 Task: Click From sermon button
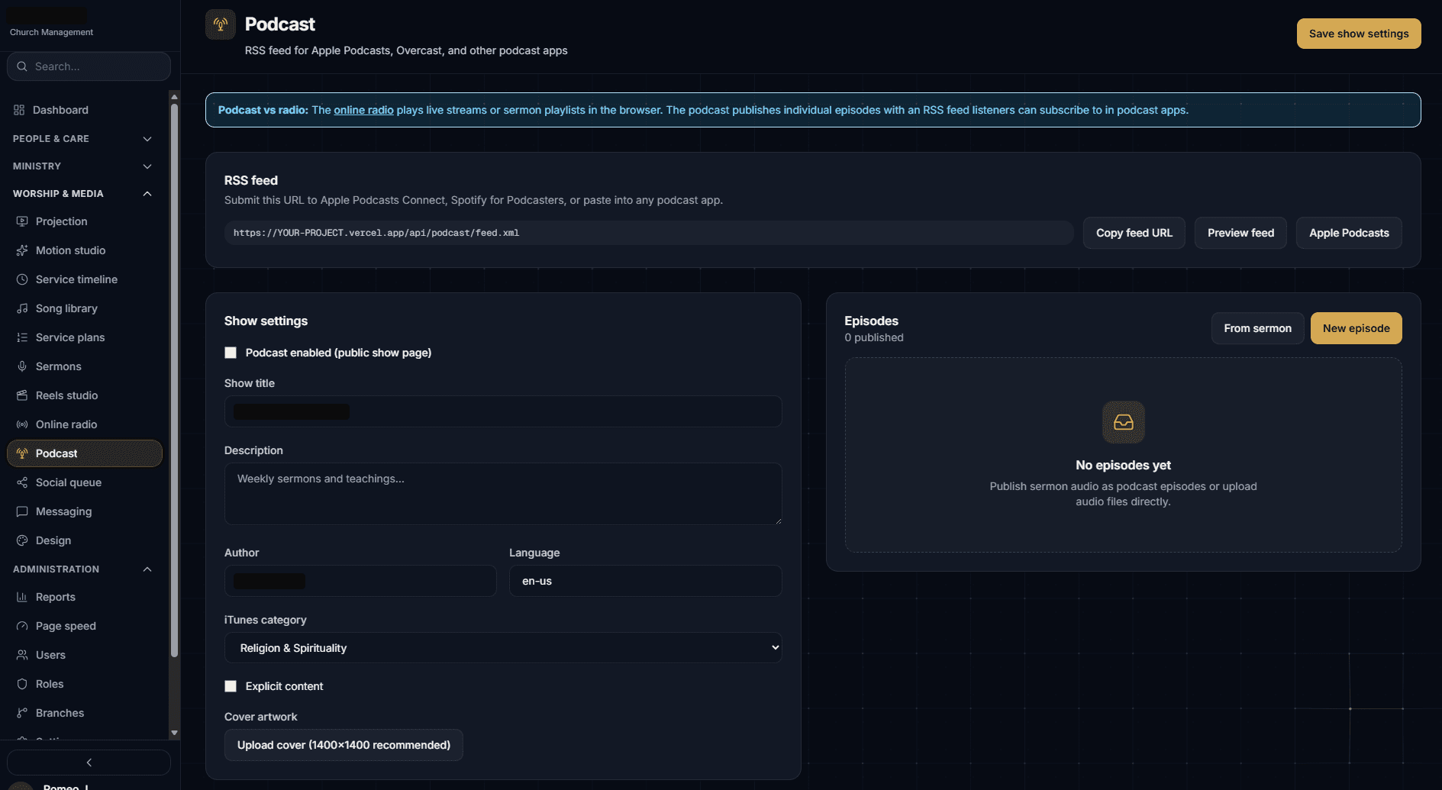click(1257, 328)
